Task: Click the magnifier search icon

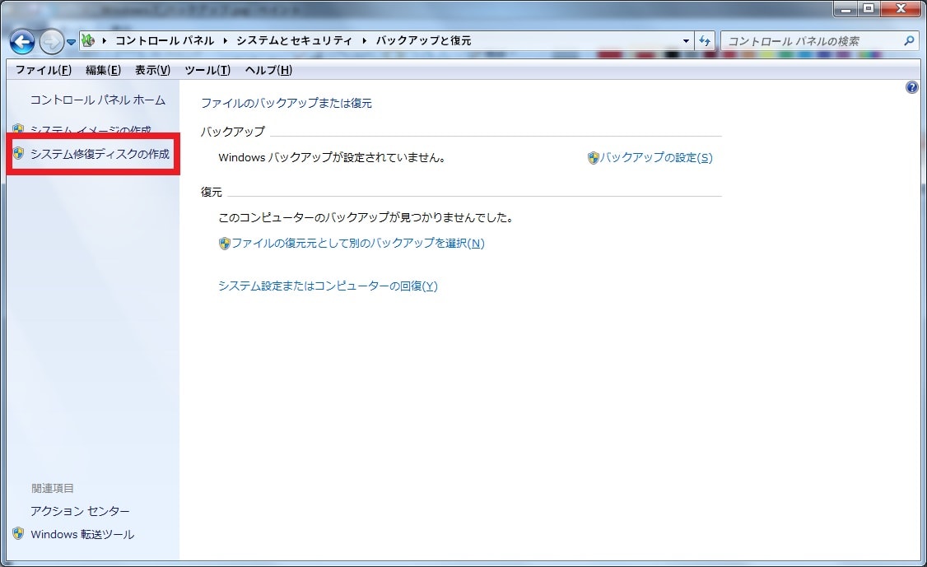Action: tap(909, 41)
